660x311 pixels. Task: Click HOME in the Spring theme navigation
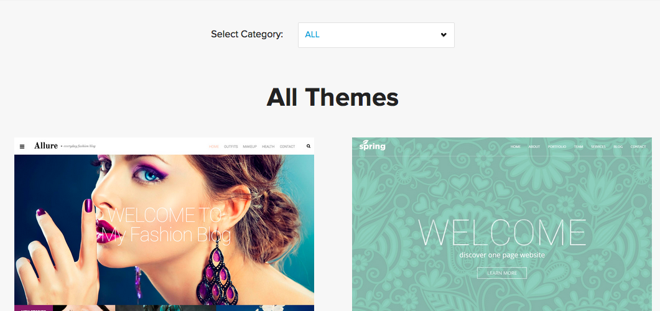click(x=516, y=146)
